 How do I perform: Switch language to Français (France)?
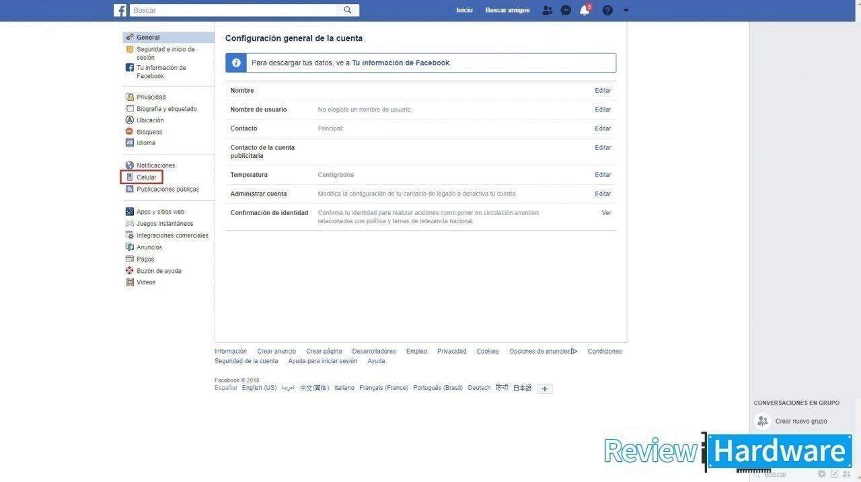click(383, 388)
